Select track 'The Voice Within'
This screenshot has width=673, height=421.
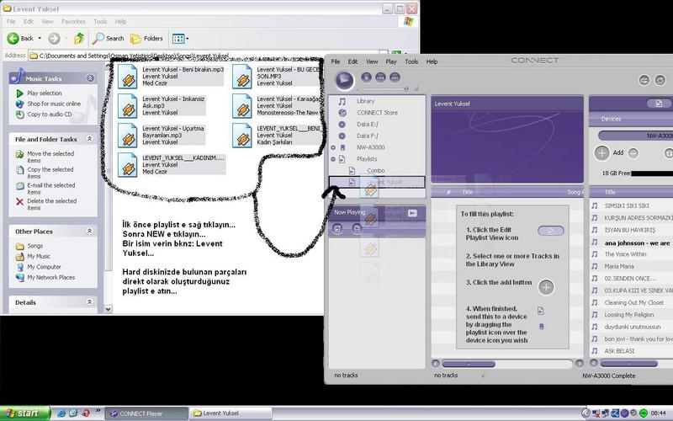tap(625, 254)
